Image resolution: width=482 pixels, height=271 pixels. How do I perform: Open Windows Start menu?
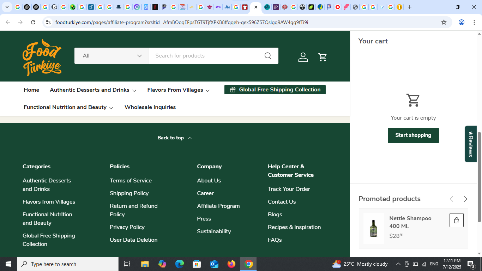pos(8,264)
